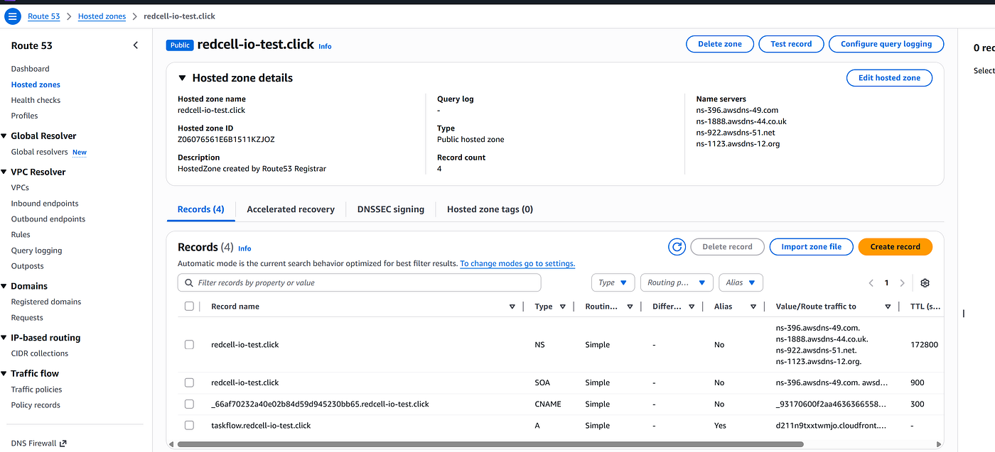The image size is (995, 452).
Task: Open Dashboard in sidebar
Action: click(x=31, y=69)
